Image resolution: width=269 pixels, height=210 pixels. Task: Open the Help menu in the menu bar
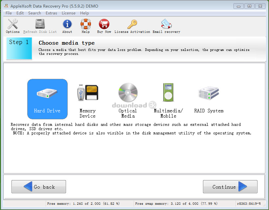[x=85, y=13]
